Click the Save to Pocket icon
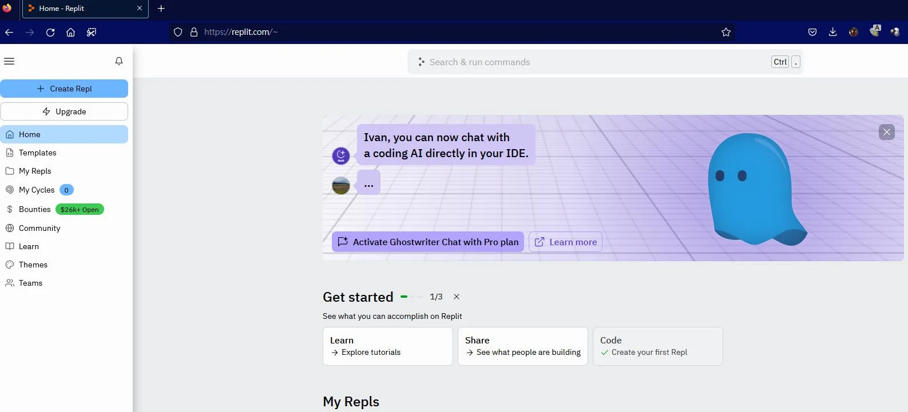Viewport: 908px width, 412px height. [812, 32]
